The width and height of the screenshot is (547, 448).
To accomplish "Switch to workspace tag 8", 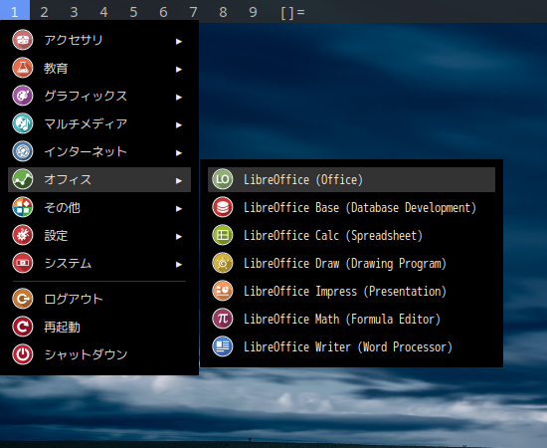I will coord(223,12).
